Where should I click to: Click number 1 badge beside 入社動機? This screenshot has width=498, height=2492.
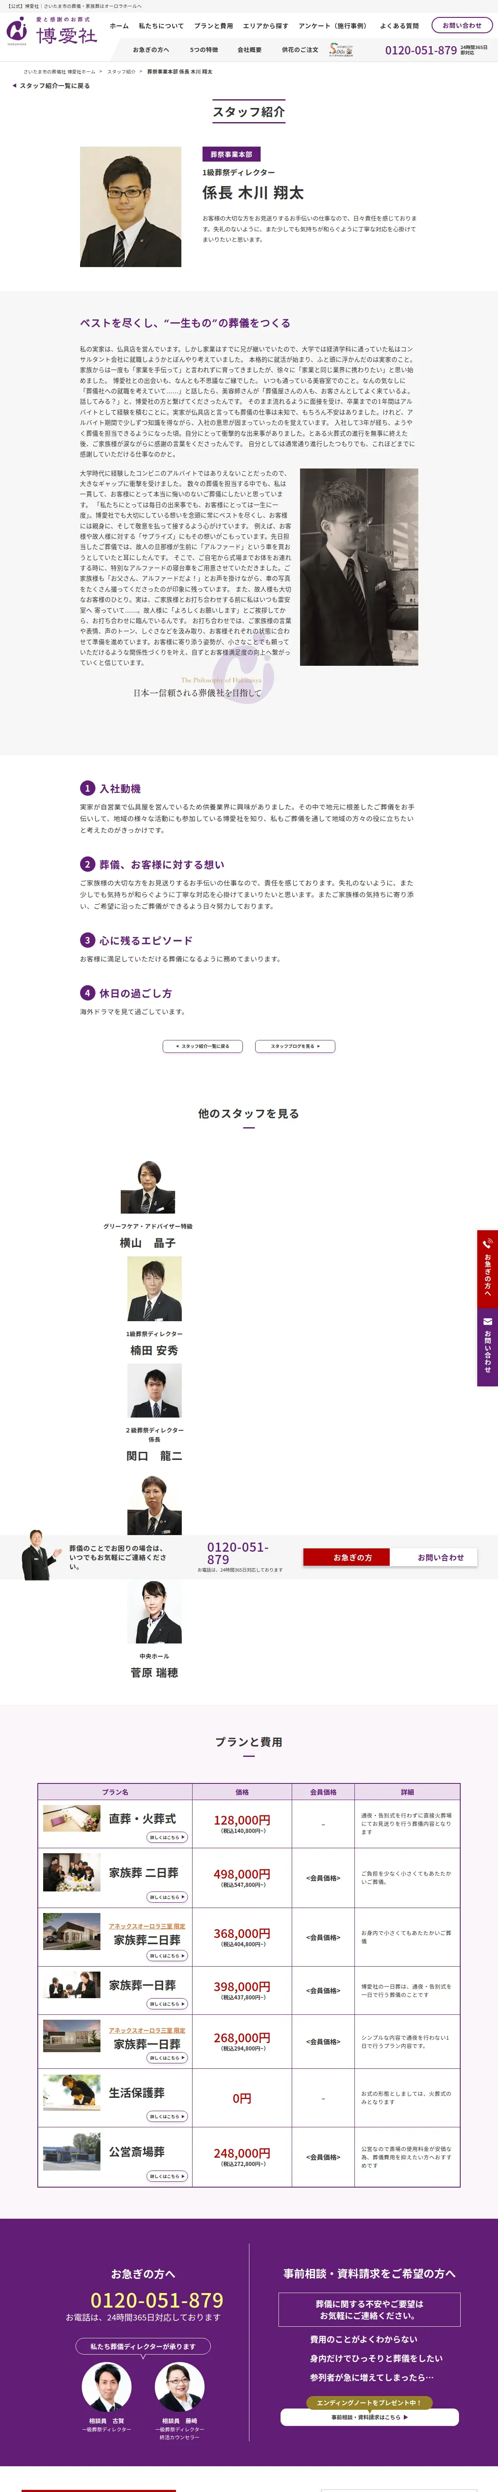click(x=87, y=788)
